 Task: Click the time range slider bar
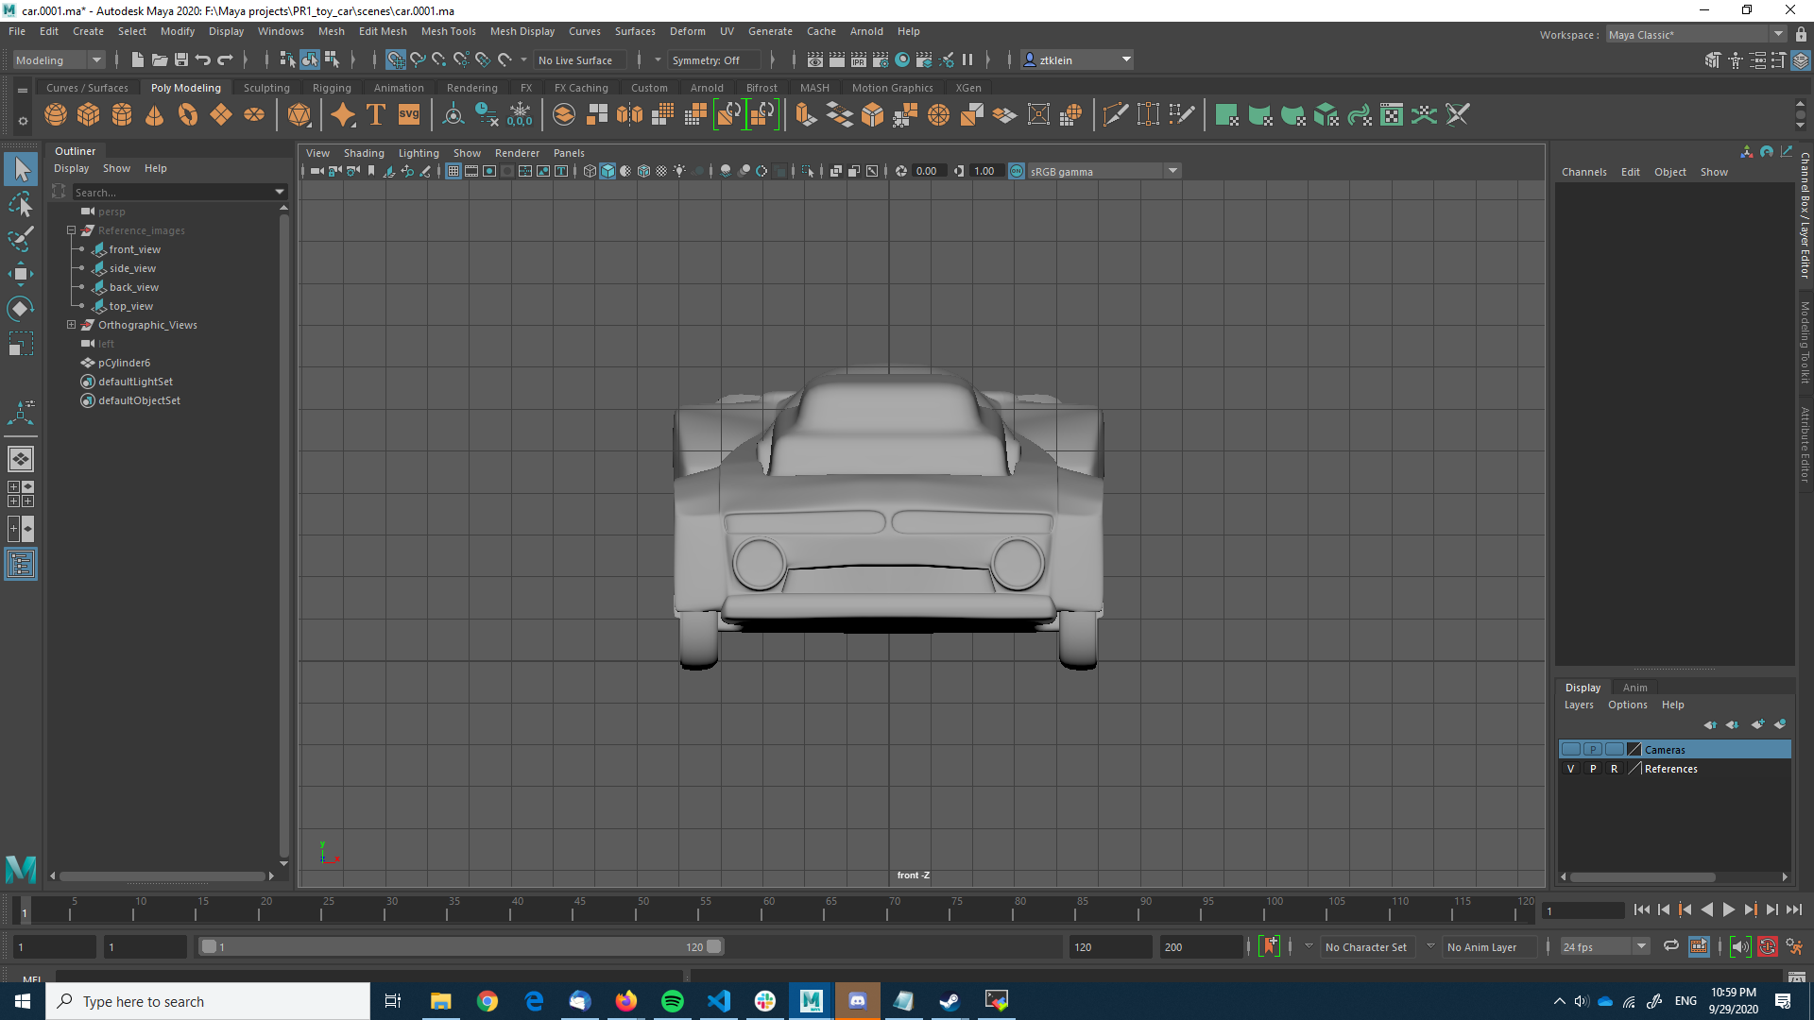click(461, 946)
